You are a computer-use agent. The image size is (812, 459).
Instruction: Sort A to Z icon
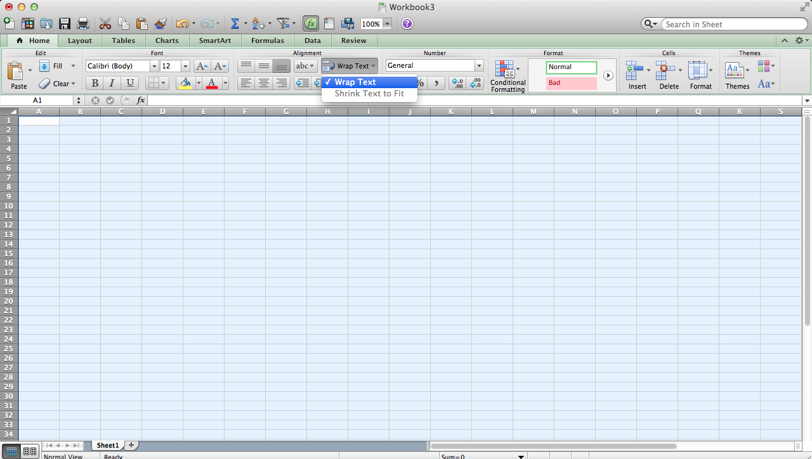(258, 23)
